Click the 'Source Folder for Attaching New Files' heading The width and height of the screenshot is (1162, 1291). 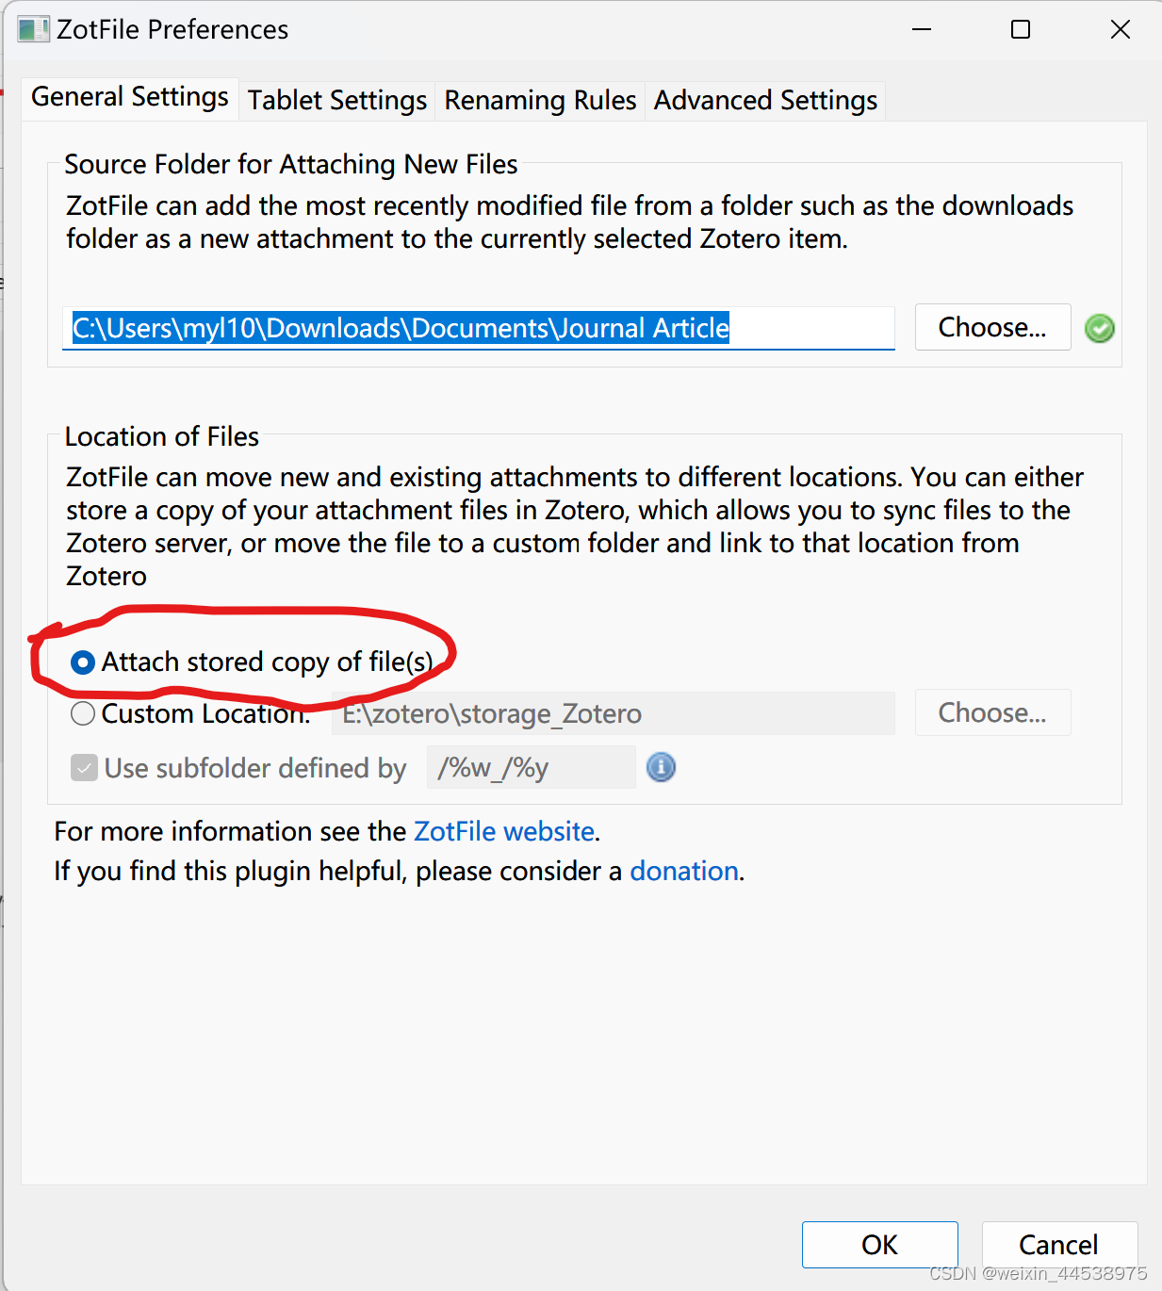[x=291, y=164]
